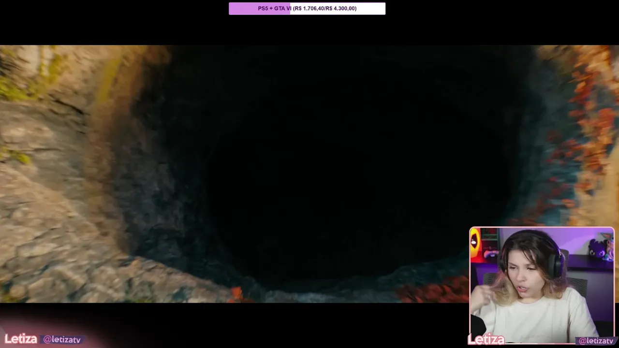The width and height of the screenshot is (619, 348).
Task: Click the @letizatv handle on the webcam frame
Action: coord(596,341)
